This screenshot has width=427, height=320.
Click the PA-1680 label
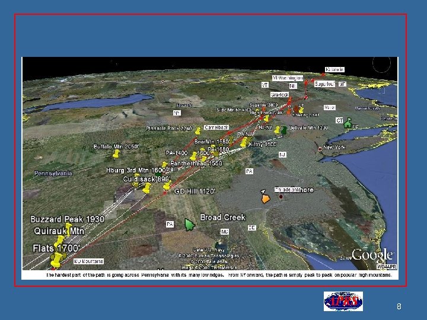coord(218,149)
